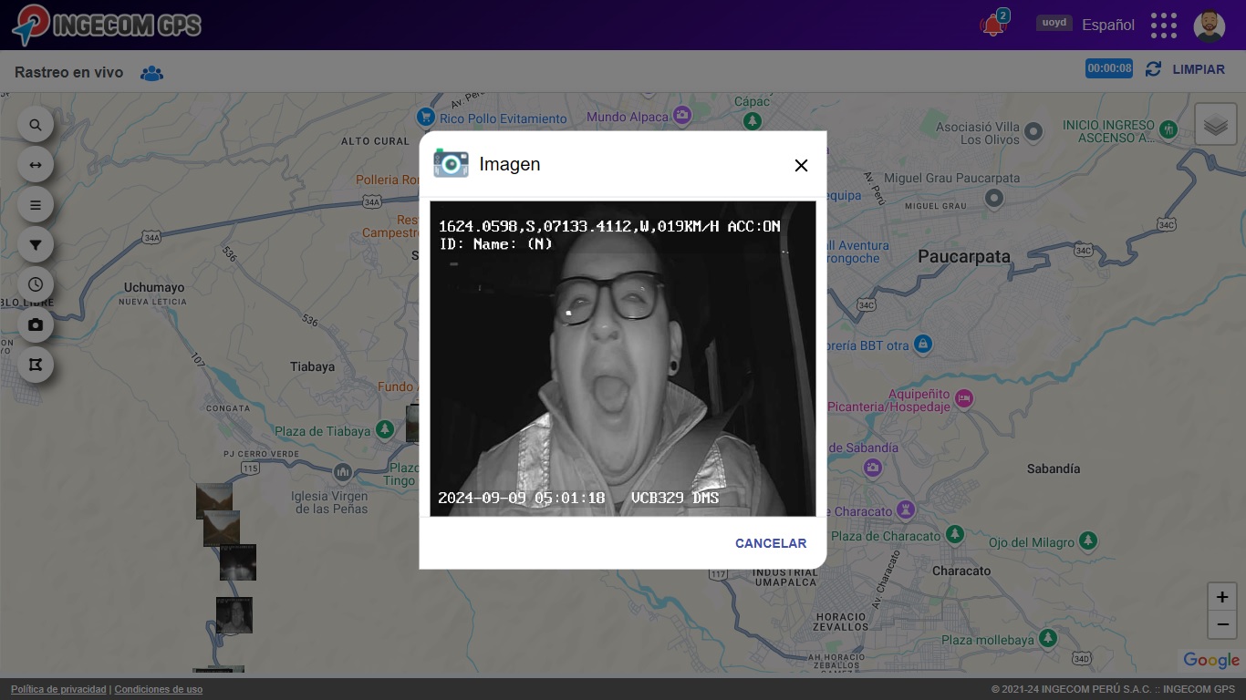Click the group users icon beside Rastreo en vivo
Image resolution: width=1246 pixels, height=700 pixels.
click(x=151, y=73)
